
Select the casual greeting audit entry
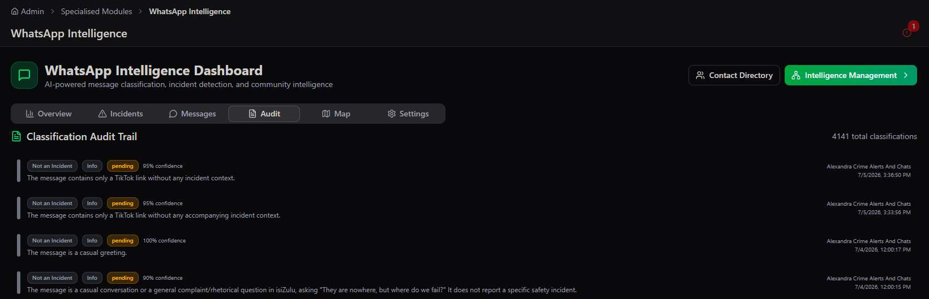pyautogui.click(x=464, y=246)
